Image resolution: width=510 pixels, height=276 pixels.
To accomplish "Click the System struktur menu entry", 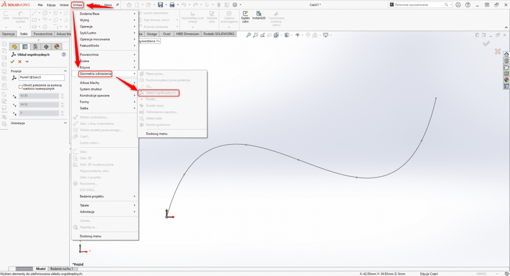I will point(91,90).
